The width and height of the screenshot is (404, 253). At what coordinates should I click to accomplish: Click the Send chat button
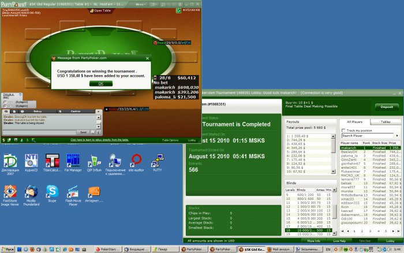click(x=83, y=132)
